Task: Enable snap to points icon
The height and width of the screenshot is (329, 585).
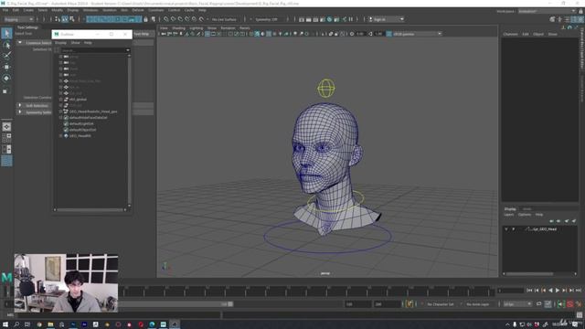Action: (x=180, y=19)
